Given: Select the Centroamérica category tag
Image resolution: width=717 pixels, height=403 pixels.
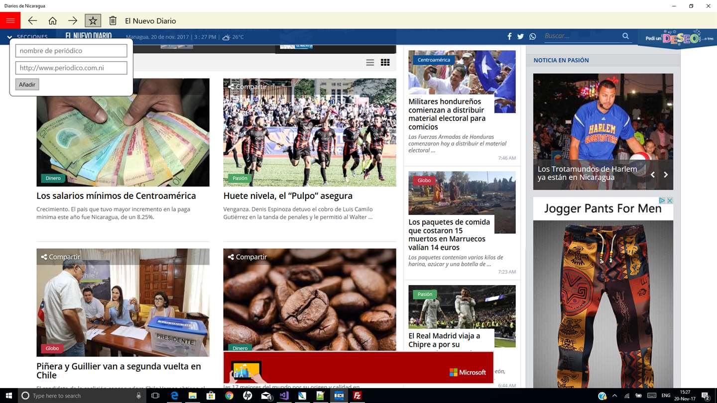Looking at the screenshot, I should (434, 60).
